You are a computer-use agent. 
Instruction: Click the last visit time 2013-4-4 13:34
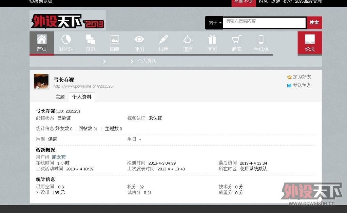point(253,163)
